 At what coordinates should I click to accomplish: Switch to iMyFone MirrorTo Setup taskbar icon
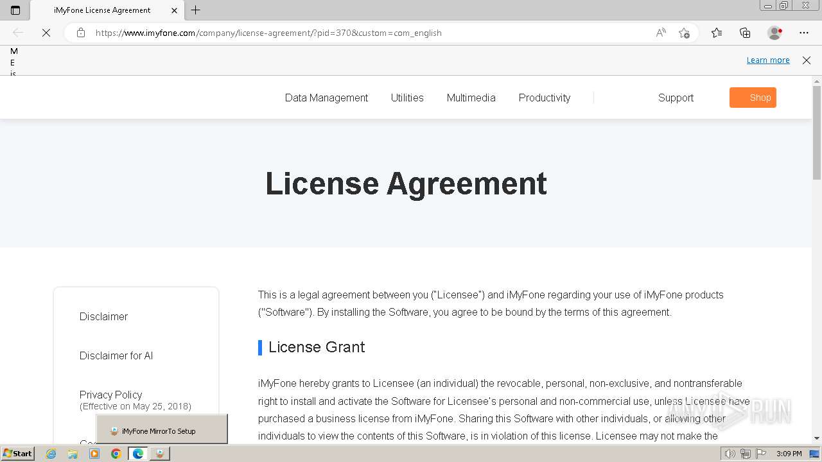[160, 454]
